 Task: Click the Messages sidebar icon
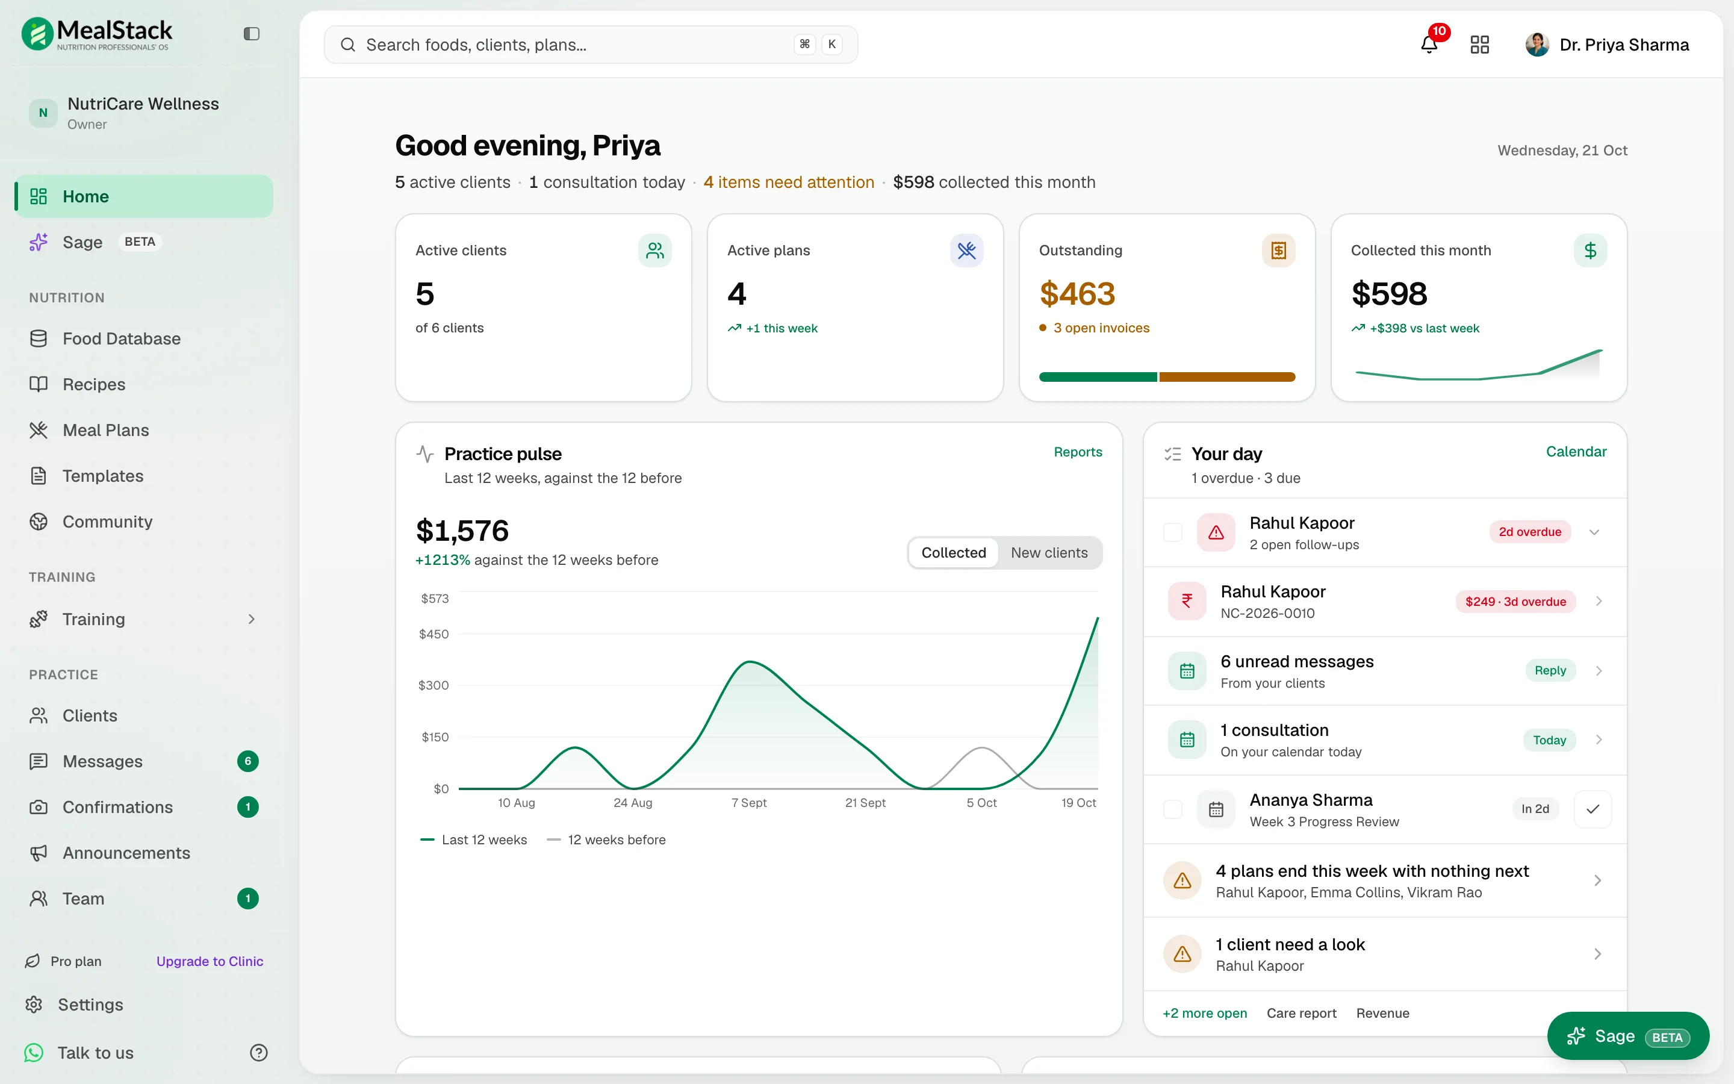[39, 761]
